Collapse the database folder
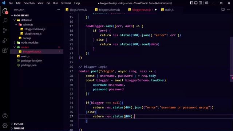The image size is (233, 131). (x=27, y=20)
